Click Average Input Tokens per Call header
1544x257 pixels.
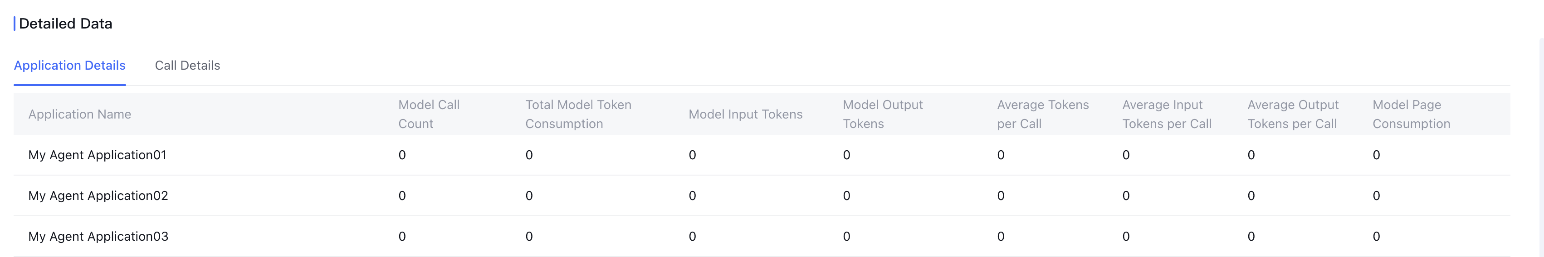(x=1167, y=114)
